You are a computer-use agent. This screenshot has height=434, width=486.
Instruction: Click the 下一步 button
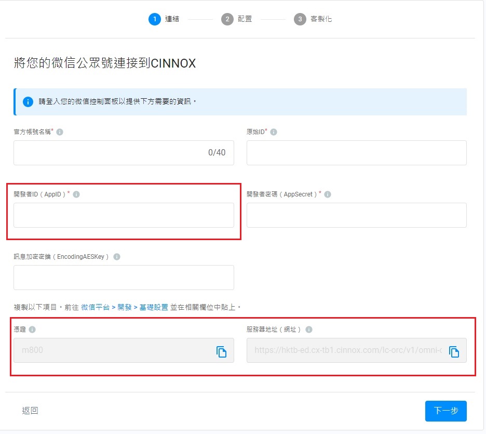click(446, 411)
